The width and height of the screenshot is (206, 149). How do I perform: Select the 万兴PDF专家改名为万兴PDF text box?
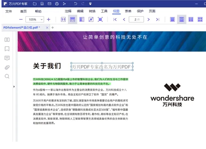(102, 67)
